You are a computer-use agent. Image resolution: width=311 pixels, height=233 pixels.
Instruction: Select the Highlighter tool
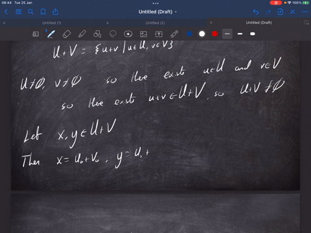(x=82, y=34)
